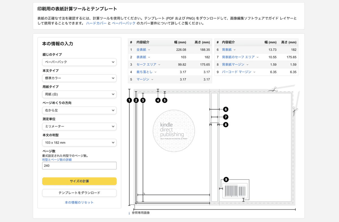The height and width of the screenshot is (222, 339).
Task: Click marker 9 near the barcode
Action: [226, 180]
